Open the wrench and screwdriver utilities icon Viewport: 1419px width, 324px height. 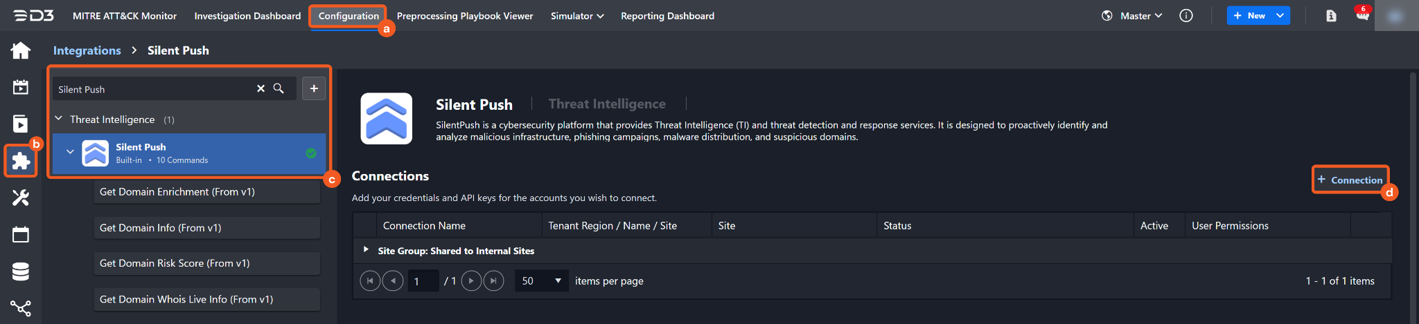pyautogui.click(x=21, y=198)
